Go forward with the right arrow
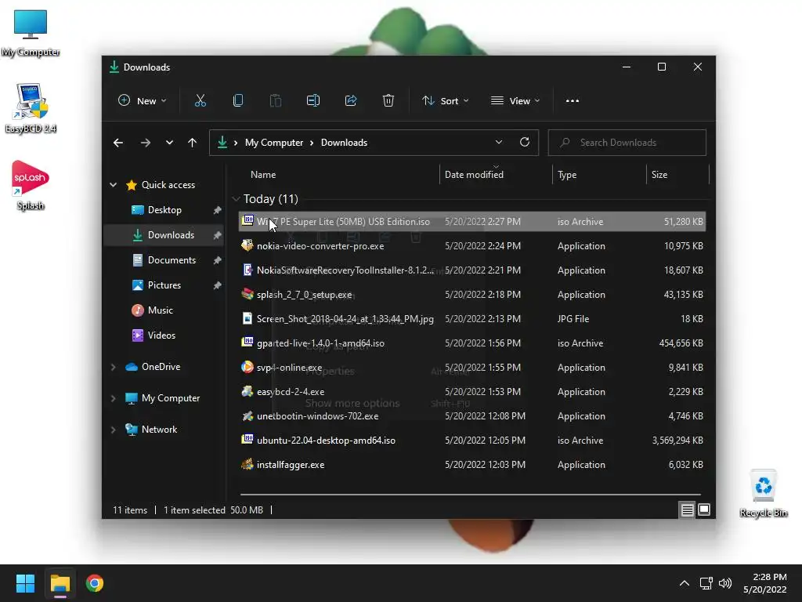 (146, 143)
